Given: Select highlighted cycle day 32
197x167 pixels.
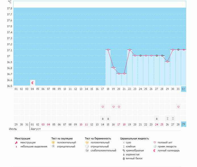Looking at the screenshot, I should (183, 89).
